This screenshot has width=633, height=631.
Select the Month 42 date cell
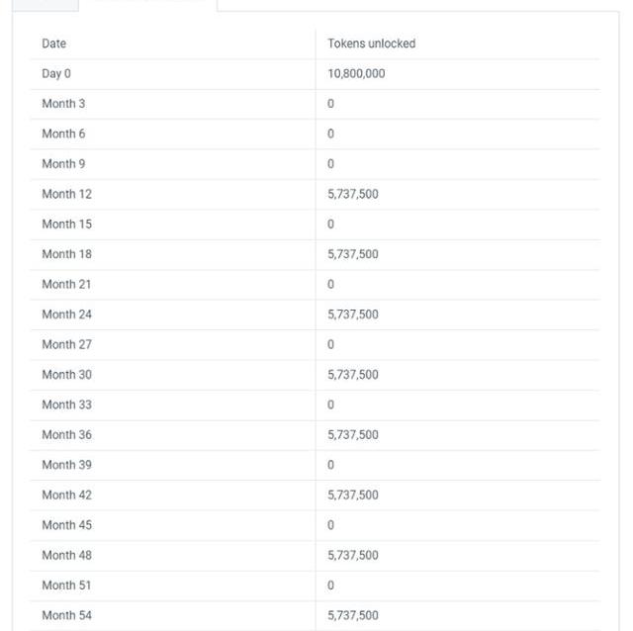[66, 496]
